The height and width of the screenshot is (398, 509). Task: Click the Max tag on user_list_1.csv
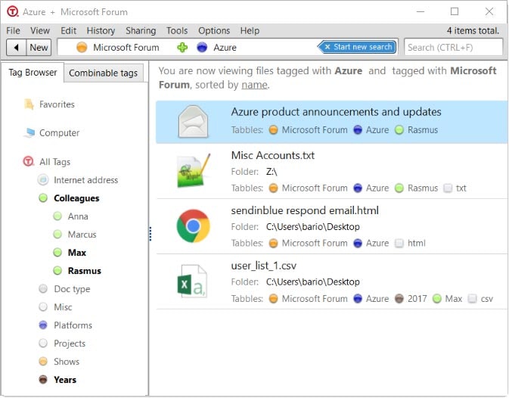[x=448, y=299]
